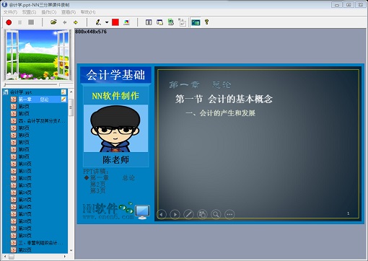Screen dimensions: 368x261
Task: Click the slider under the scenery preview
Action: click(30, 84)
